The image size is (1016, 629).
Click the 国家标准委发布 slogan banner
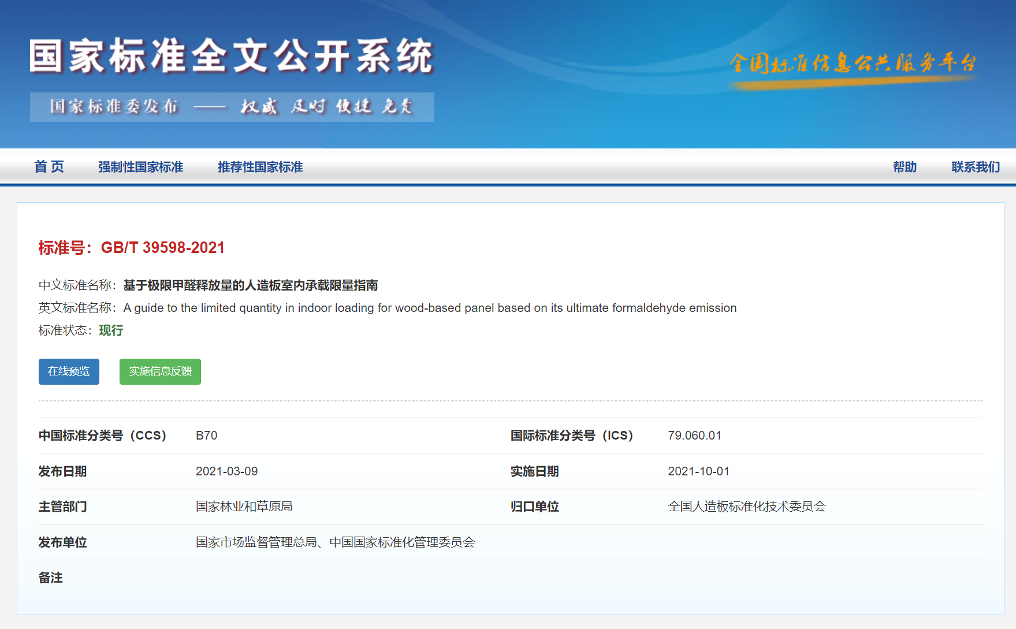(x=232, y=107)
